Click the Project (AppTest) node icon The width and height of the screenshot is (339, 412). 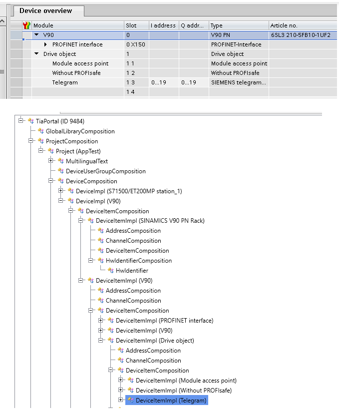51,151
